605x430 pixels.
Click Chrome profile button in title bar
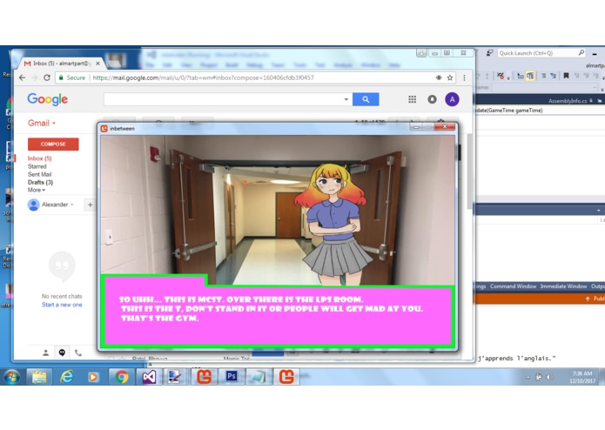421,53
